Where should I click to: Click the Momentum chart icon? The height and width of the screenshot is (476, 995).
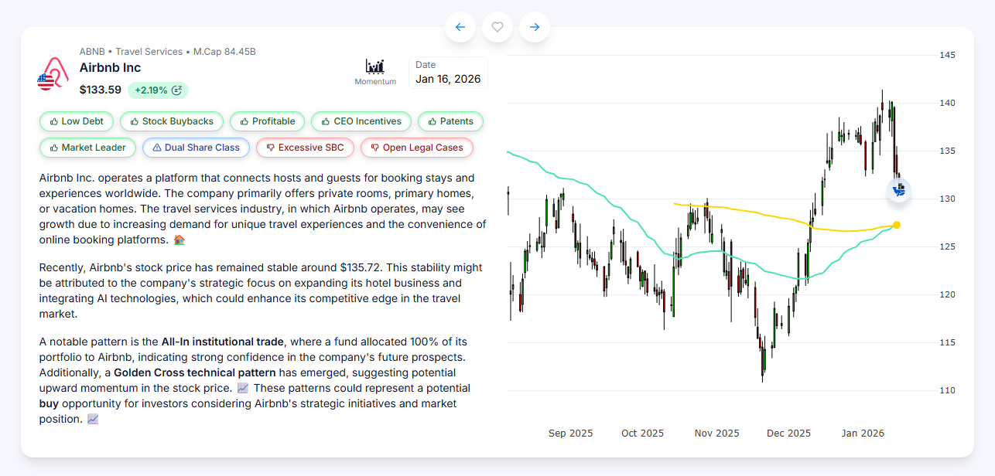[x=375, y=67]
